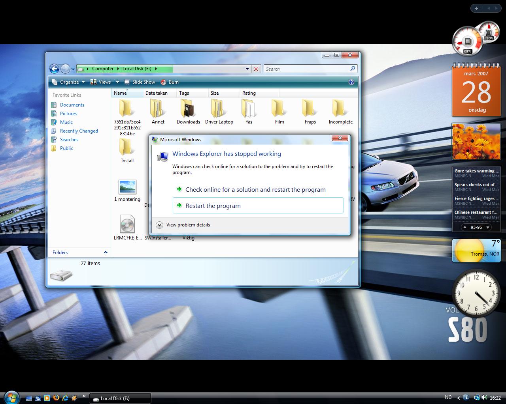
Task: Choose Restart the program option
Action: pos(258,206)
